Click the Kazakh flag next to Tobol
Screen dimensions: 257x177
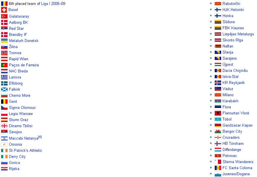tap(218, 119)
